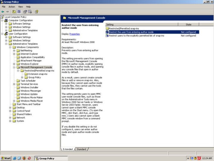Expand the Terminal Services tree node
This screenshot has width=214, height=161.
14,84
